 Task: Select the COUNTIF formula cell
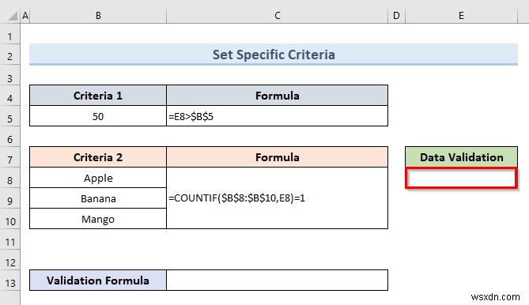coord(277,198)
